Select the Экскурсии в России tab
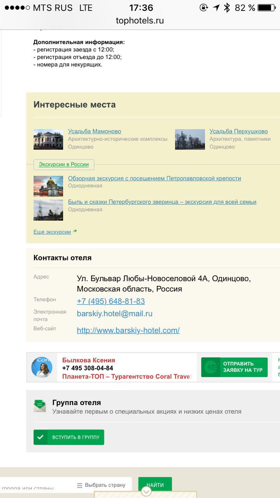The image size is (280, 498). (x=64, y=165)
